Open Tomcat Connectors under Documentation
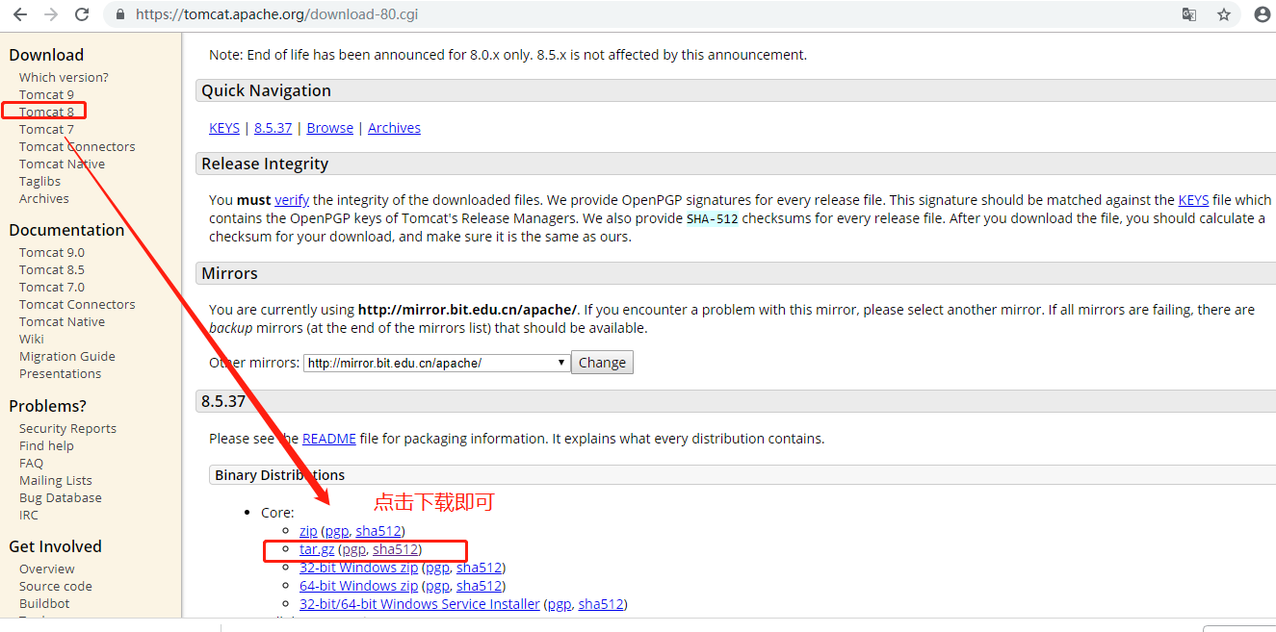1276x632 pixels. tap(77, 304)
